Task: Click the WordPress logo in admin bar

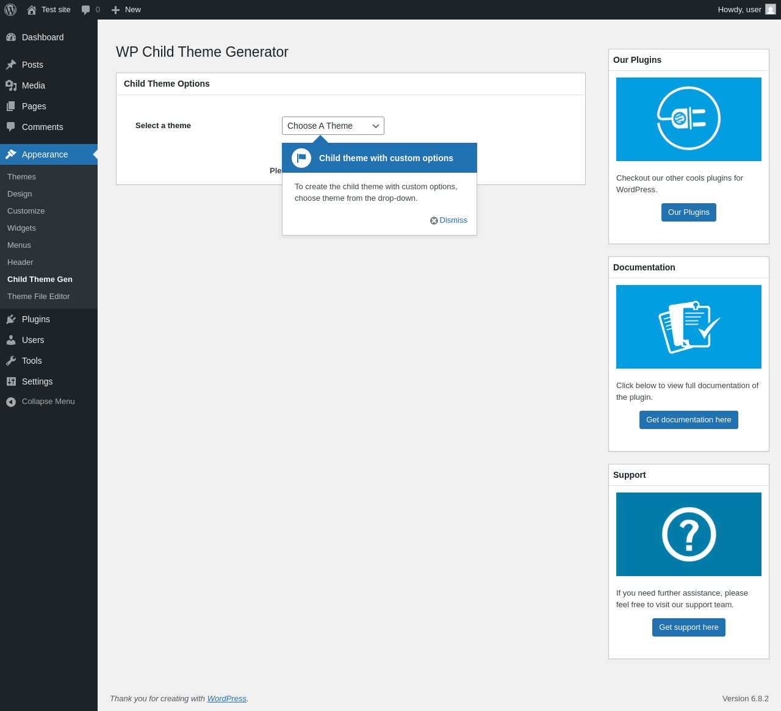Action: [x=10, y=10]
